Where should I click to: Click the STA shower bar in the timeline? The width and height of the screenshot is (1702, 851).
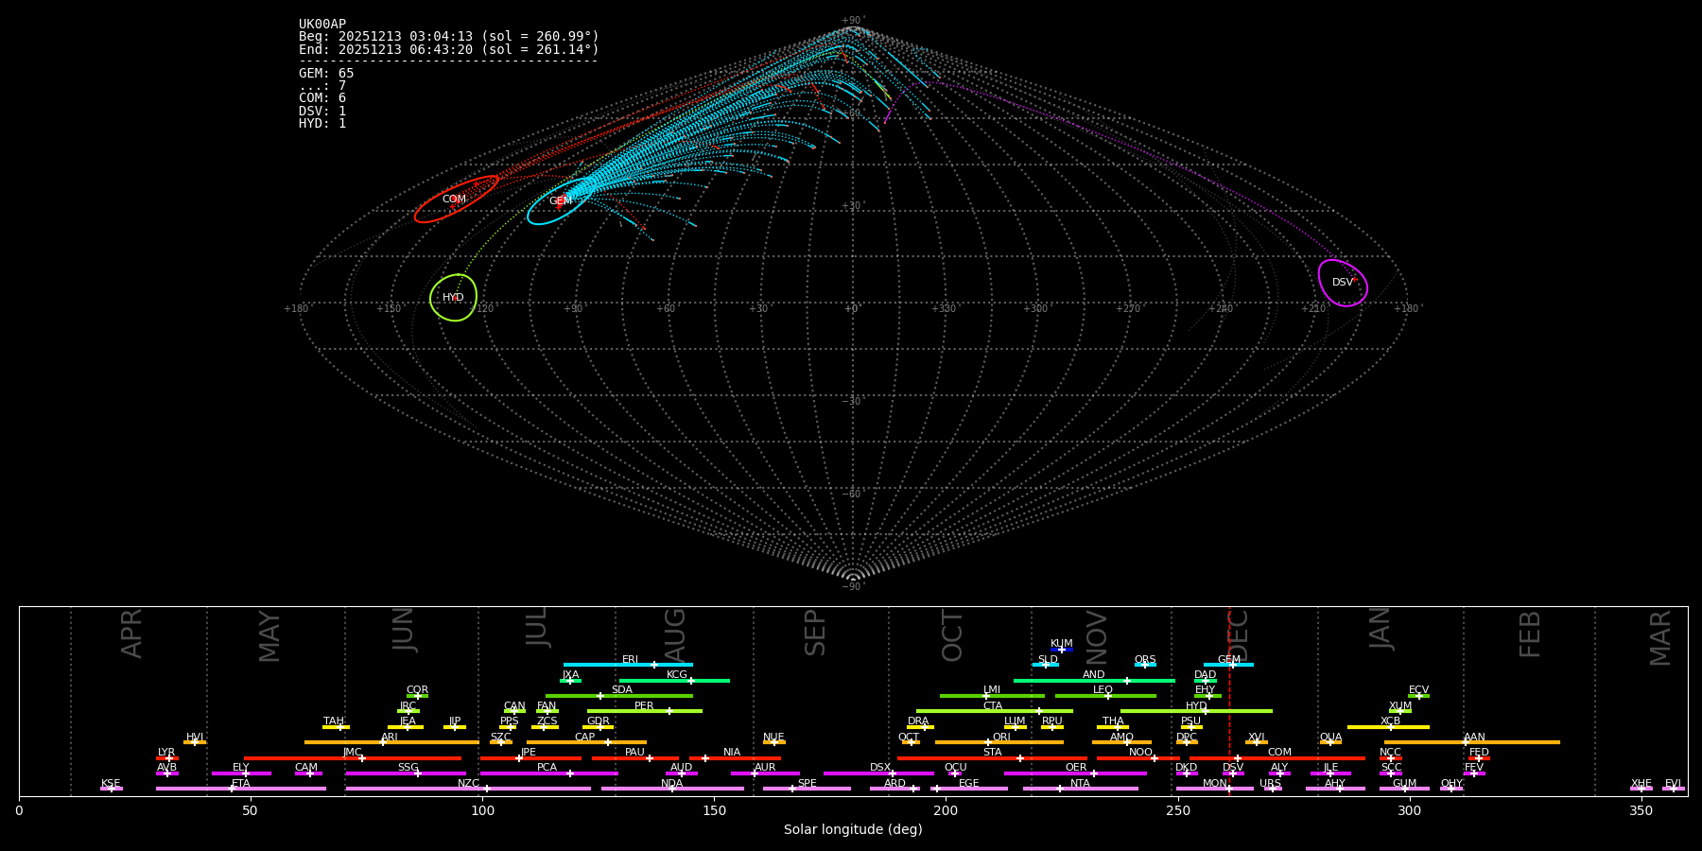click(991, 757)
